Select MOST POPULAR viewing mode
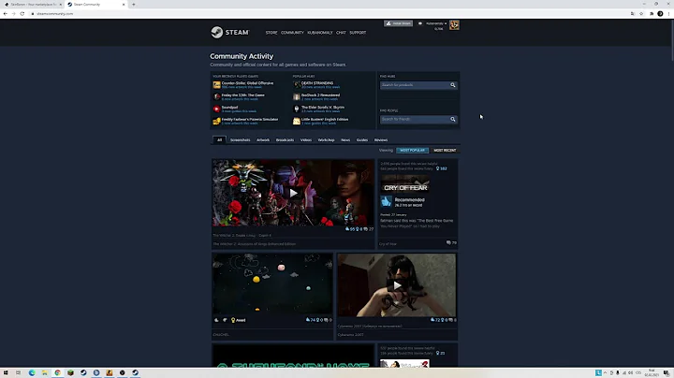The height and width of the screenshot is (378, 674). click(x=412, y=151)
